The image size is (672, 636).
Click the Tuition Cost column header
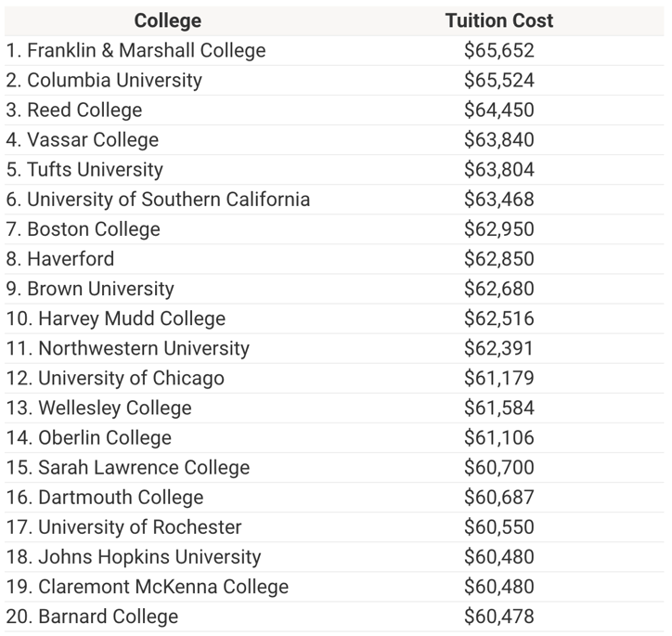coord(498,20)
